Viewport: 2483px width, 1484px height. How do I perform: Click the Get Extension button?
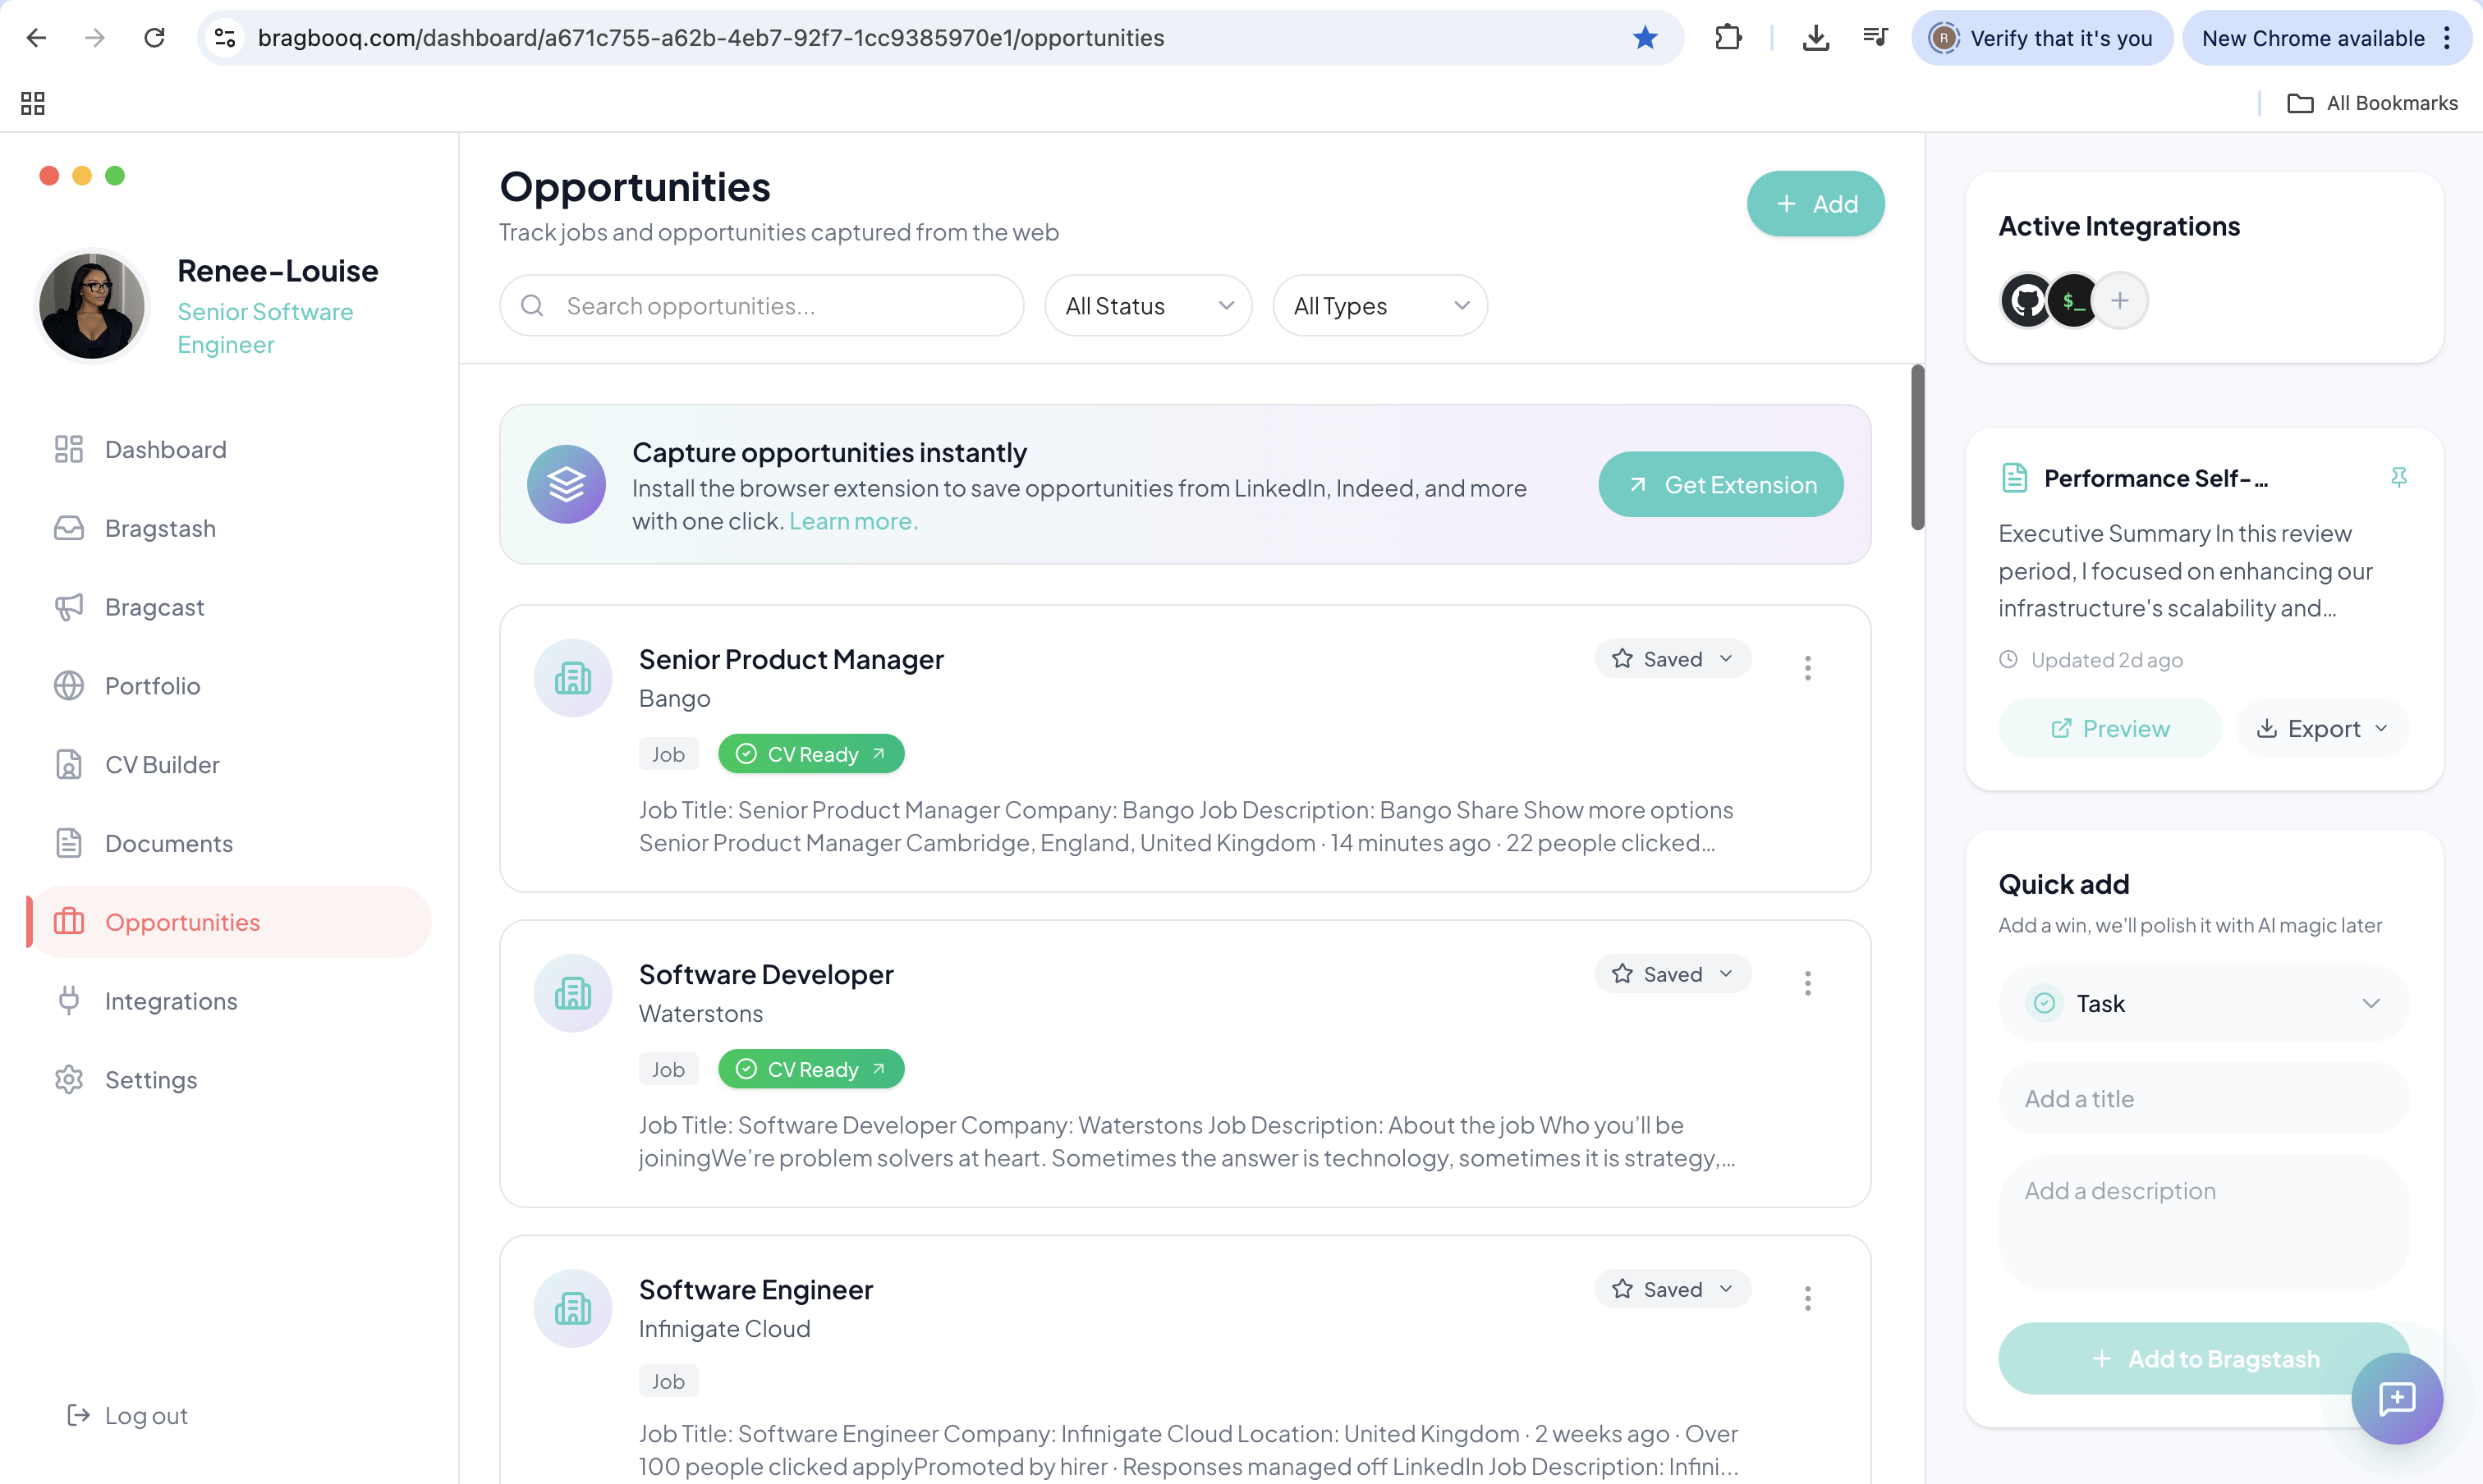click(x=1719, y=485)
